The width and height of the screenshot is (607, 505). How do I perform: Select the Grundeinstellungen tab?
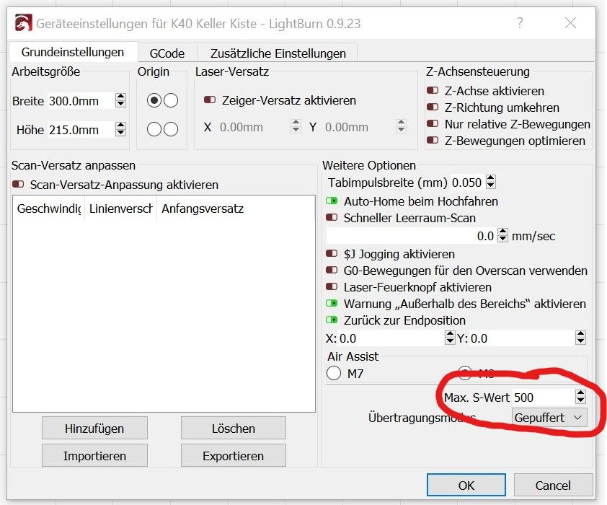point(73,52)
